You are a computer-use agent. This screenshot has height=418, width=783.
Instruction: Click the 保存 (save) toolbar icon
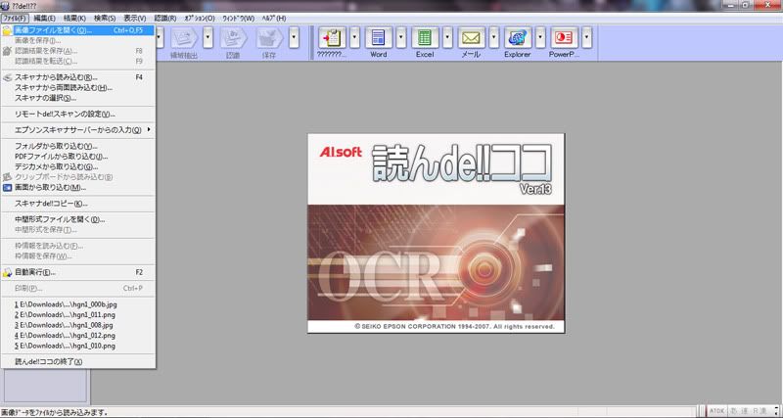tap(270, 38)
